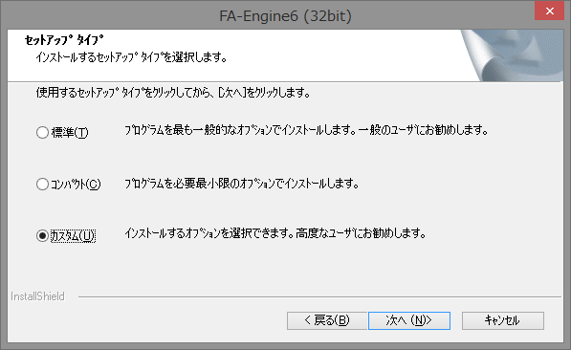Screen dimensions: 571x350
Task: Click the FA-Engine6 (32bit) title bar text
Action: pos(285,16)
